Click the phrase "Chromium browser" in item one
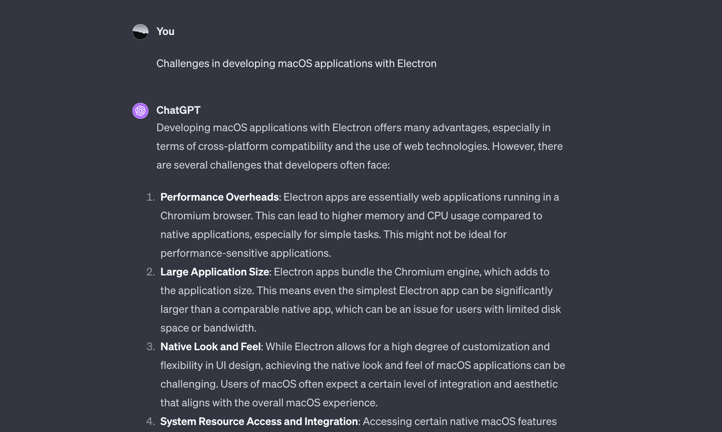Screen dimensions: 722x432 coord(206,216)
